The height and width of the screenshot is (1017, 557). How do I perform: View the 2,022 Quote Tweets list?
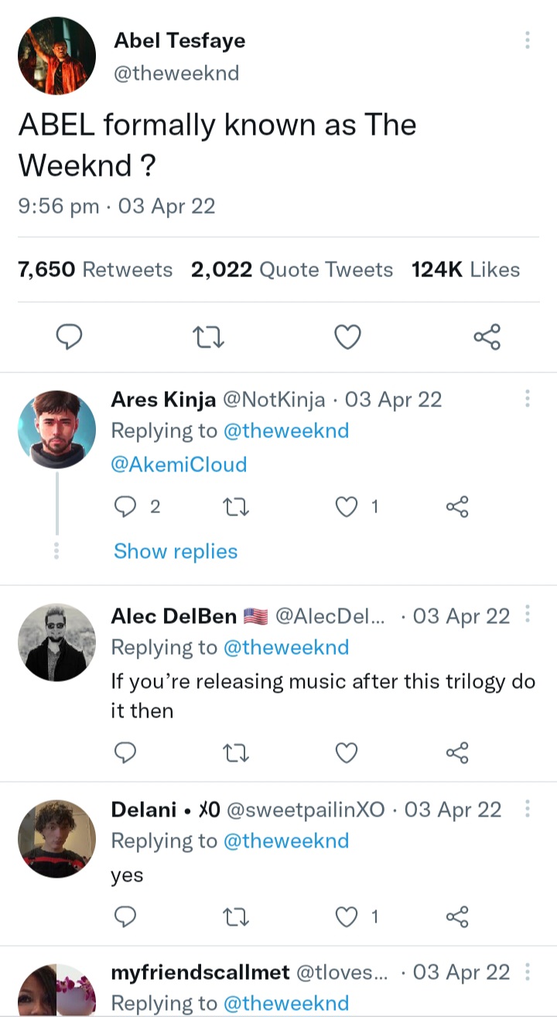(292, 269)
